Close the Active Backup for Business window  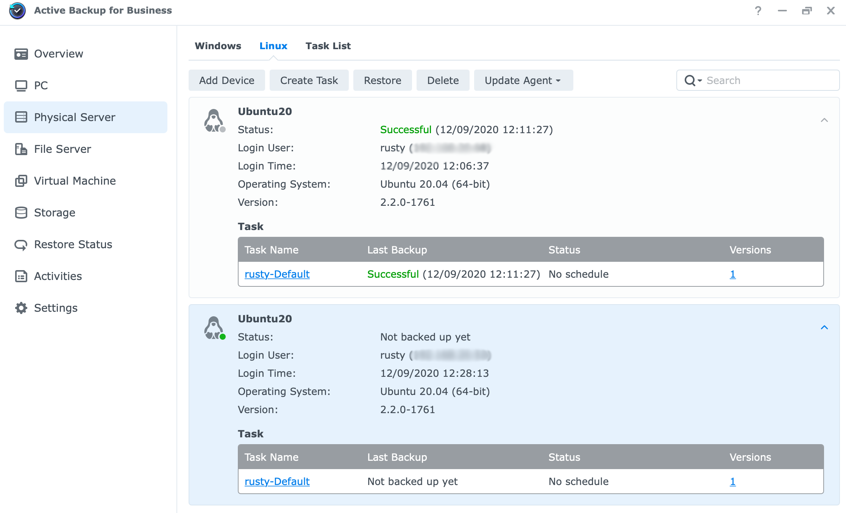click(x=831, y=11)
